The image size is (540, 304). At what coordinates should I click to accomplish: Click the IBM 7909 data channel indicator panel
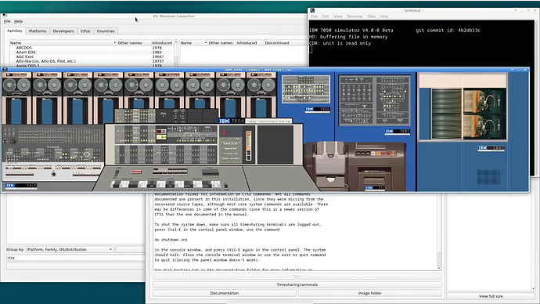[306, 89]
